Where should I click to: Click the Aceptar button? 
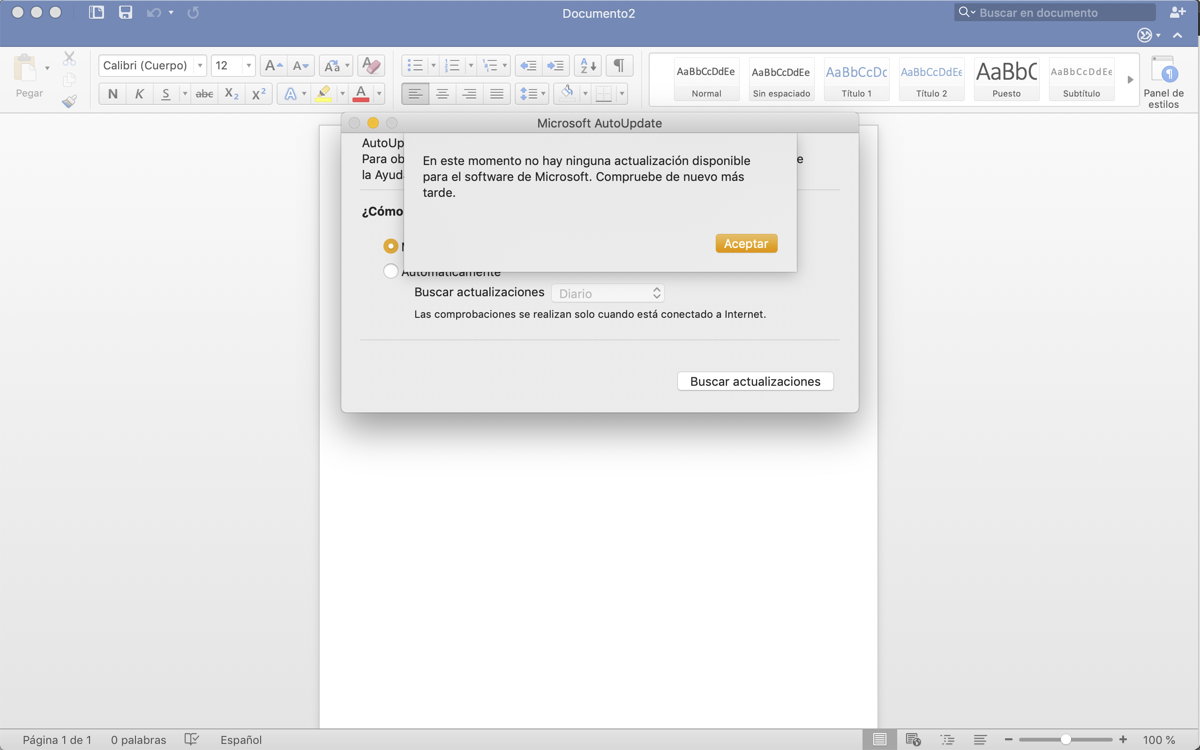(x=746, y=244)
